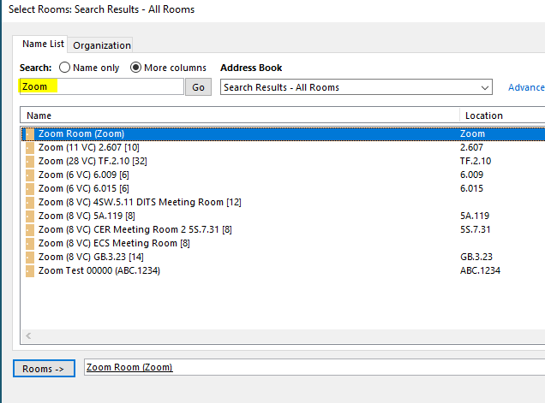Sort by the Name column header

pyautogui.click(x=240, y=116)
